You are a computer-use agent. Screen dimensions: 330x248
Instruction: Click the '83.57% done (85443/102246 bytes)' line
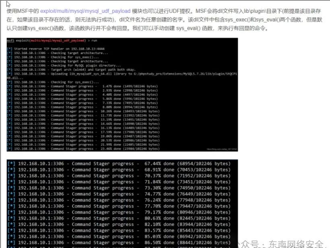tap(119, 230)
